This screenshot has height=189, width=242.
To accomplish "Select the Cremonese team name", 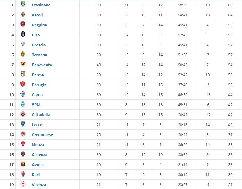I will (42, 135).
